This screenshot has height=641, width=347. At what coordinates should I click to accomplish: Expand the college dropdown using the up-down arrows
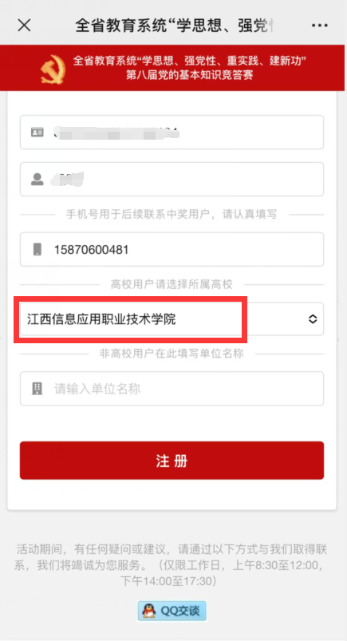[x=313, y=319]
